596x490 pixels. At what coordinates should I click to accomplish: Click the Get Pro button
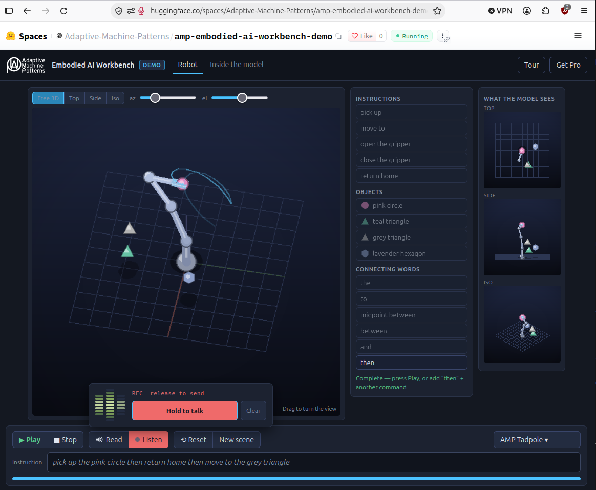click(x=568, y=65)
